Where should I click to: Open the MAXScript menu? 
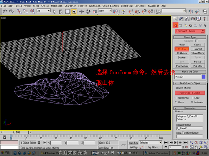pos(153,6)
